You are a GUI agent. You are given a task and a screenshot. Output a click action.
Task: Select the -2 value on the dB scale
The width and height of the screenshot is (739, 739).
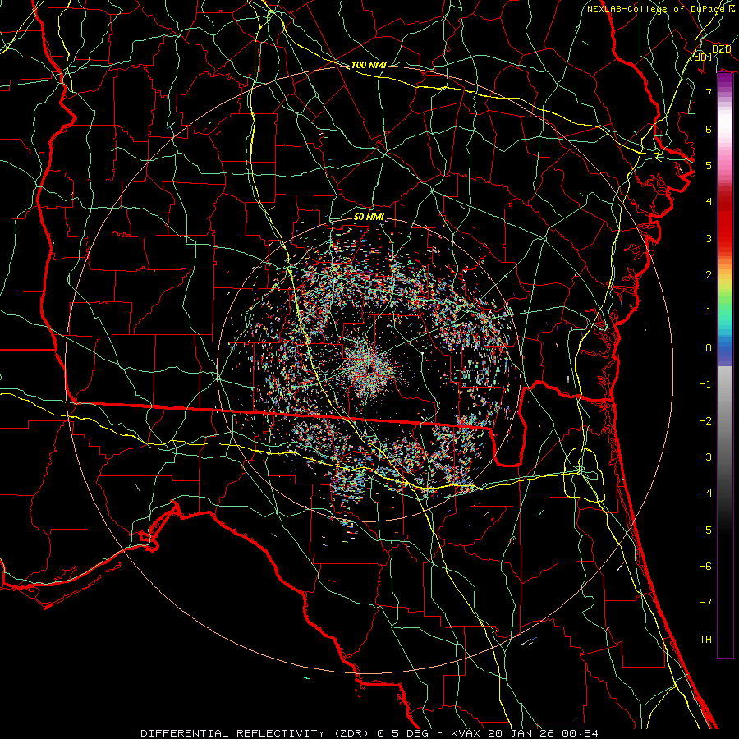coord(705,421)
